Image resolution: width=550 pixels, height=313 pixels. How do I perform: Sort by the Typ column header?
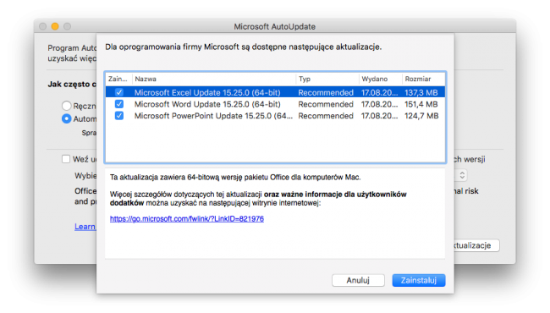(x=327, y=79)
